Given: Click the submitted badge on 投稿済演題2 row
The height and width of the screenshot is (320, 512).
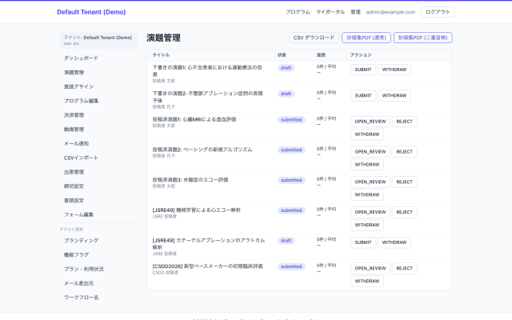Looking at the screenshot, I should tap(291, 150).
